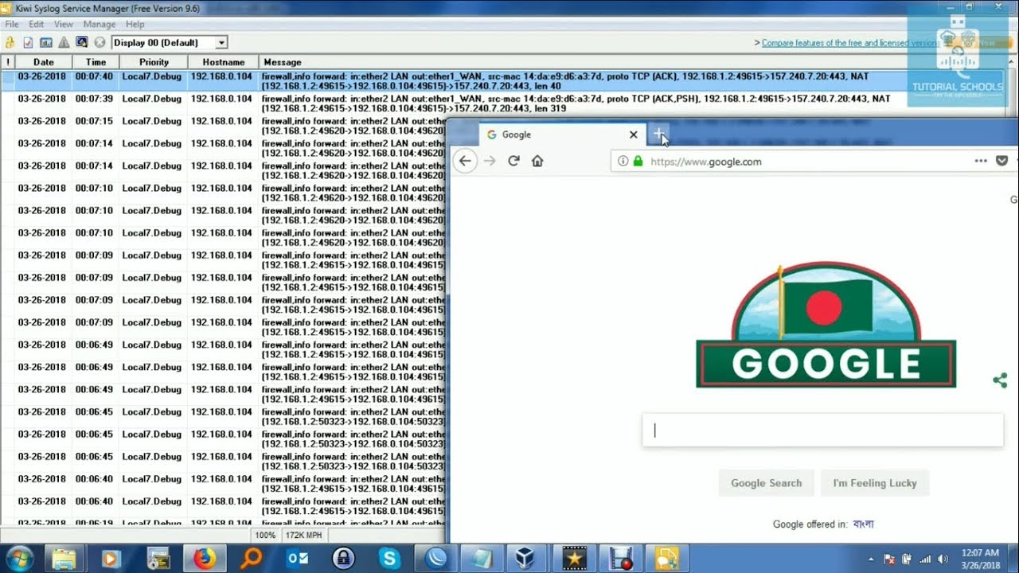Click the 172K MPH status bar entry
Screen dimensions: 1019x573
(x=304, y=536)
